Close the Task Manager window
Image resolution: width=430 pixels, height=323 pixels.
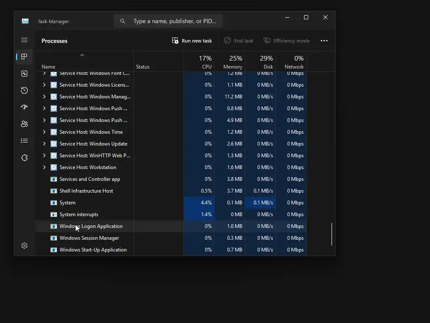(x=325, y=17)
